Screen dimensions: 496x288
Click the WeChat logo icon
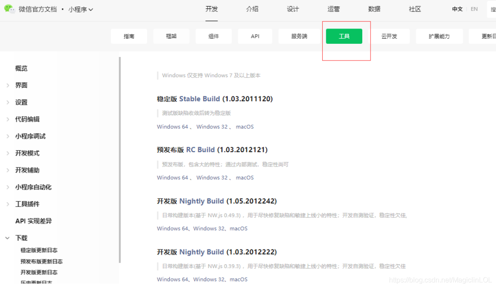(9, 9)
